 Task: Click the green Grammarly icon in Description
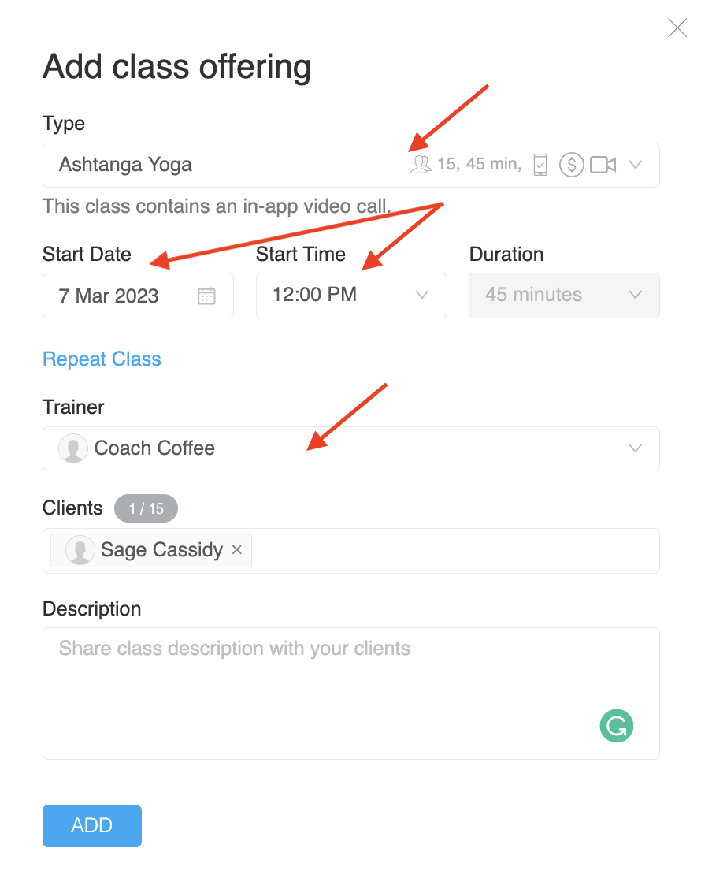(617, 726)
